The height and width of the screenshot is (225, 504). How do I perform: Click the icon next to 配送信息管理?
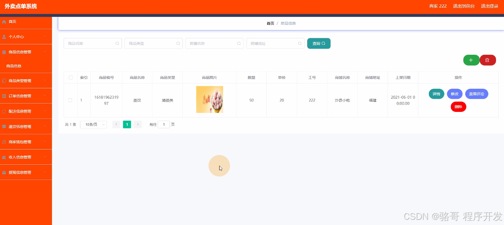tap(4, 112)
